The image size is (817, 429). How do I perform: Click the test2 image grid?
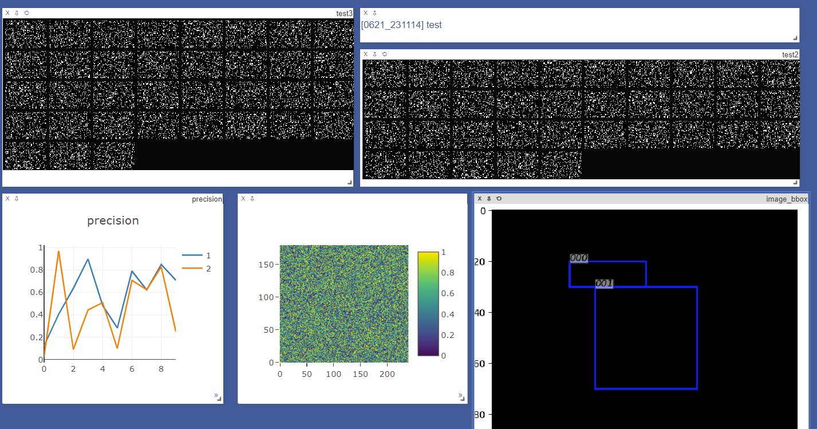point(581,119)
